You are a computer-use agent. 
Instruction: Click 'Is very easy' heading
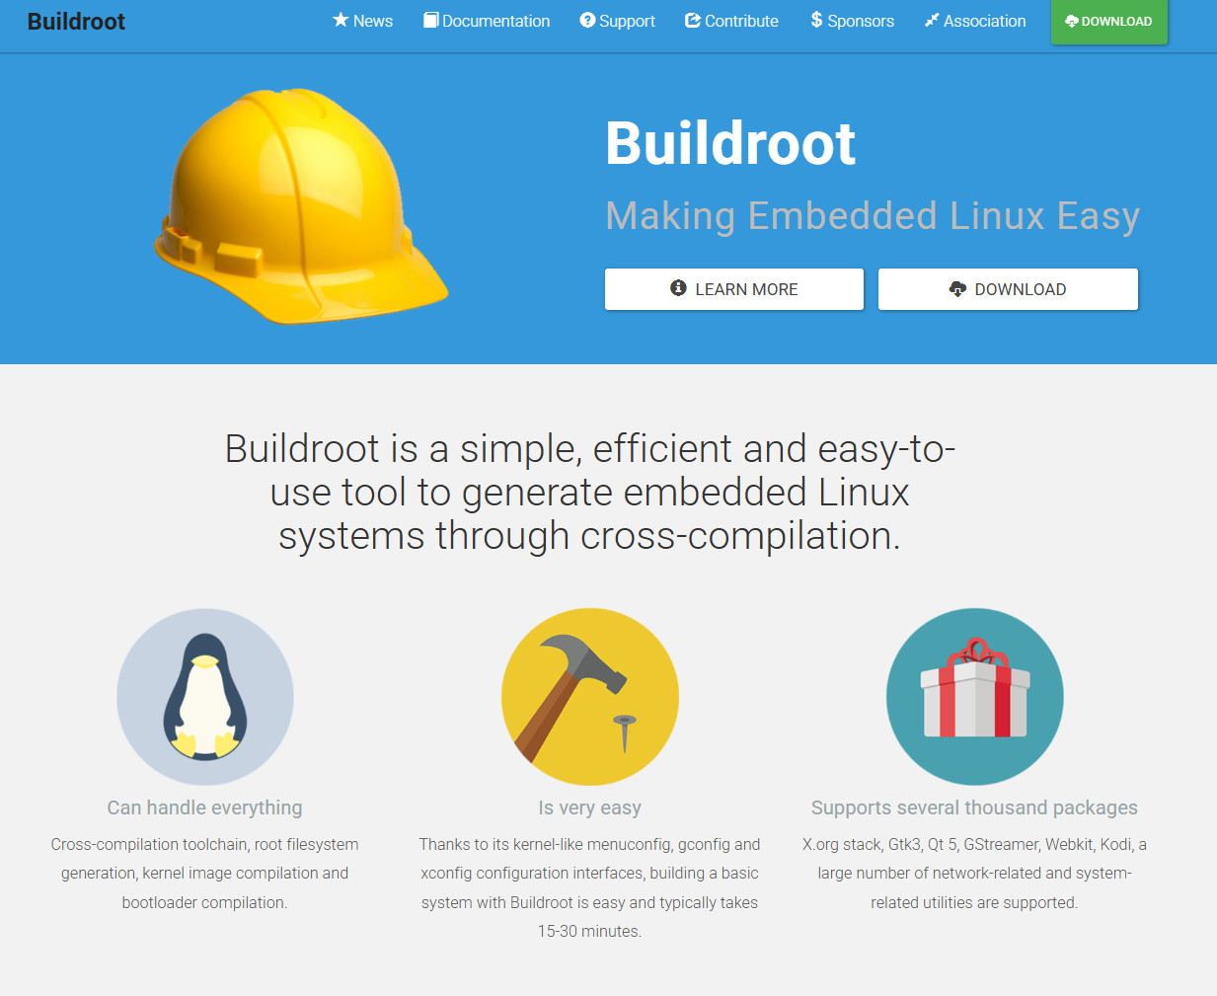point(590,807)
